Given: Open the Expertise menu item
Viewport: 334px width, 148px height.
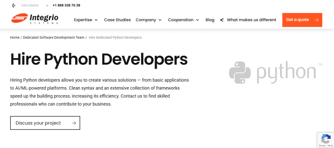Looking at the screenshot, I should pos(85,20).
